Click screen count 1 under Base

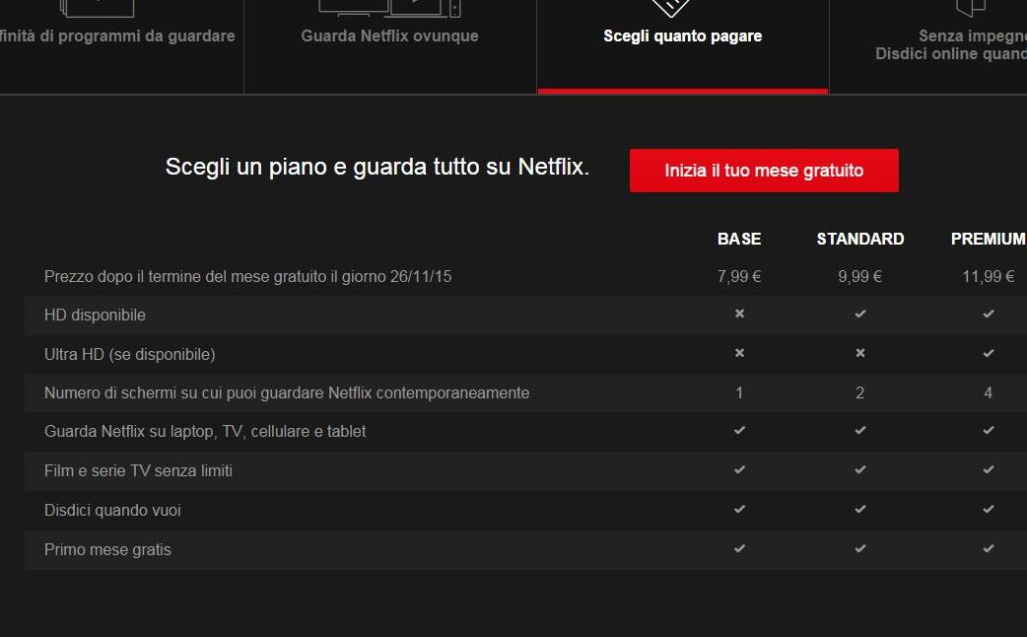739,393
